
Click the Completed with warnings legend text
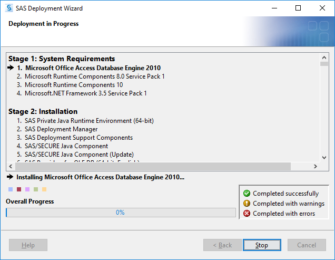click(289, 203)
